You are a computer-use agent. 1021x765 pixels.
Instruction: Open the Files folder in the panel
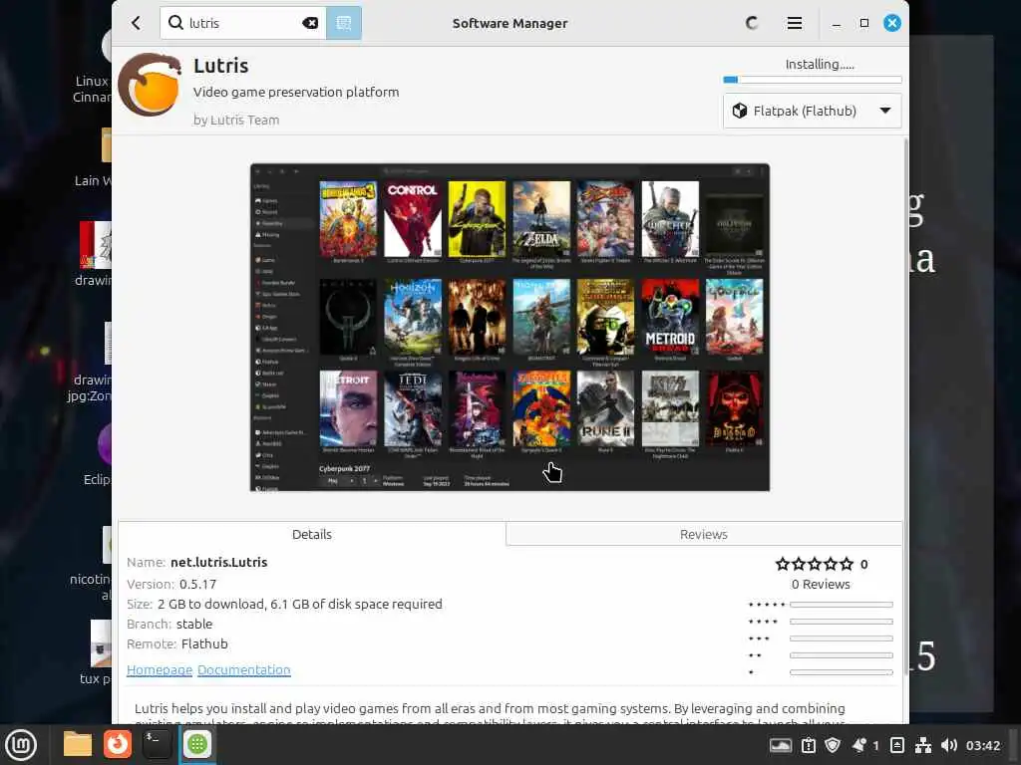[x=78, y=744]
